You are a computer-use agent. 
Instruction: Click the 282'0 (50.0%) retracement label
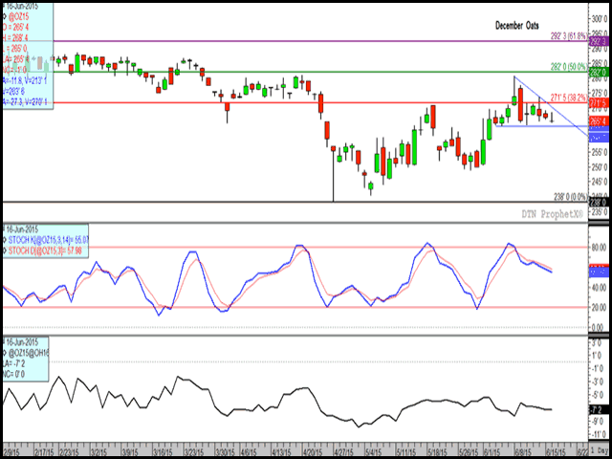[x=569, y=66]
